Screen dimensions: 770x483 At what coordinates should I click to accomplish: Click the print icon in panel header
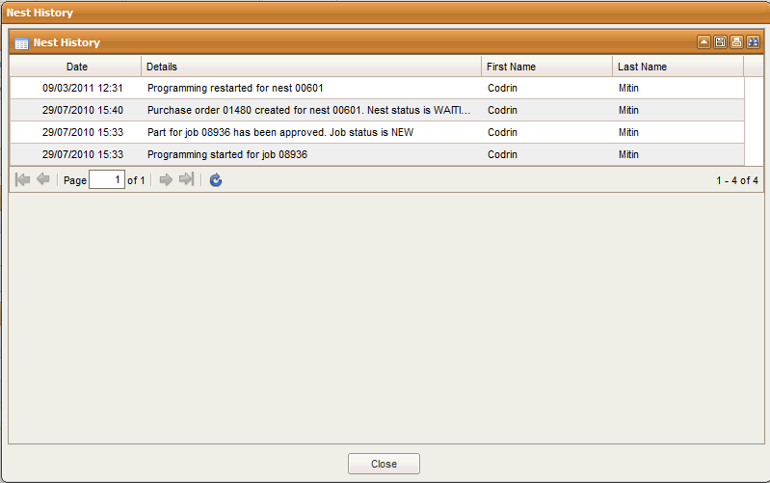[736, 42]
